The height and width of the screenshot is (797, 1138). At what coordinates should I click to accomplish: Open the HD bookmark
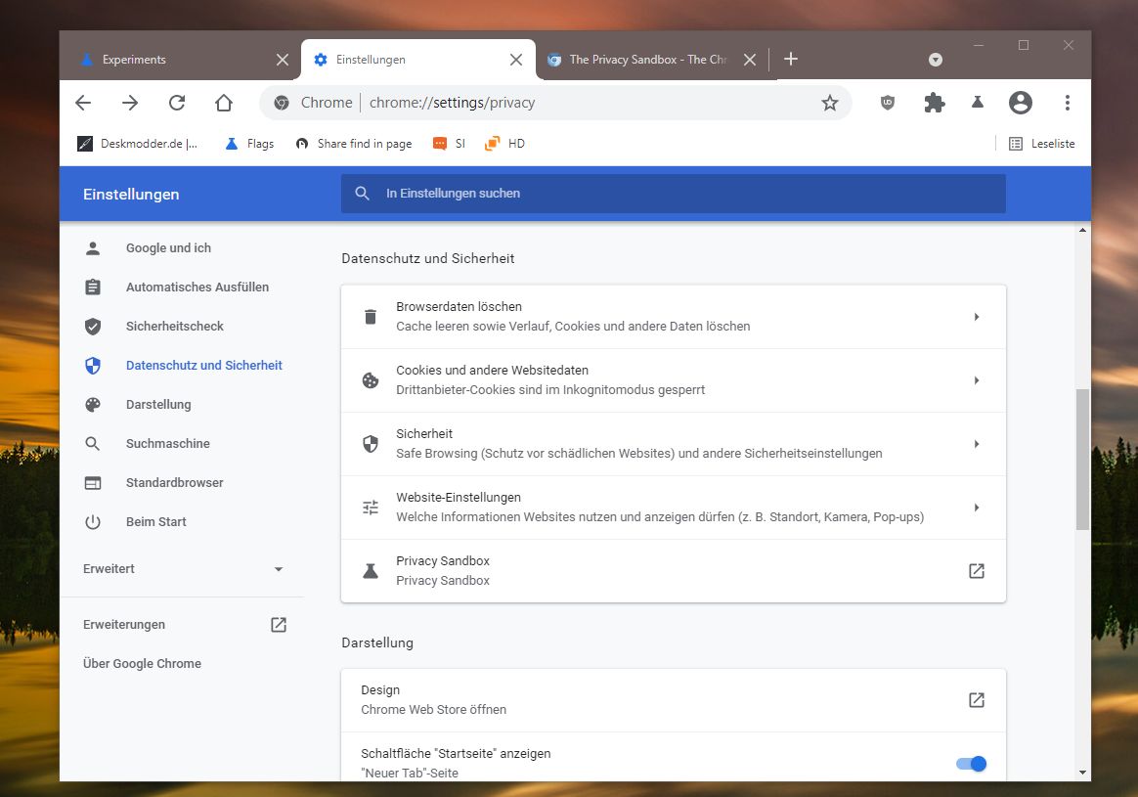coord(505,144)
